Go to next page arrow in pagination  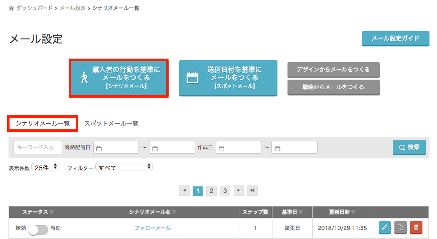[x=239, y=191]
